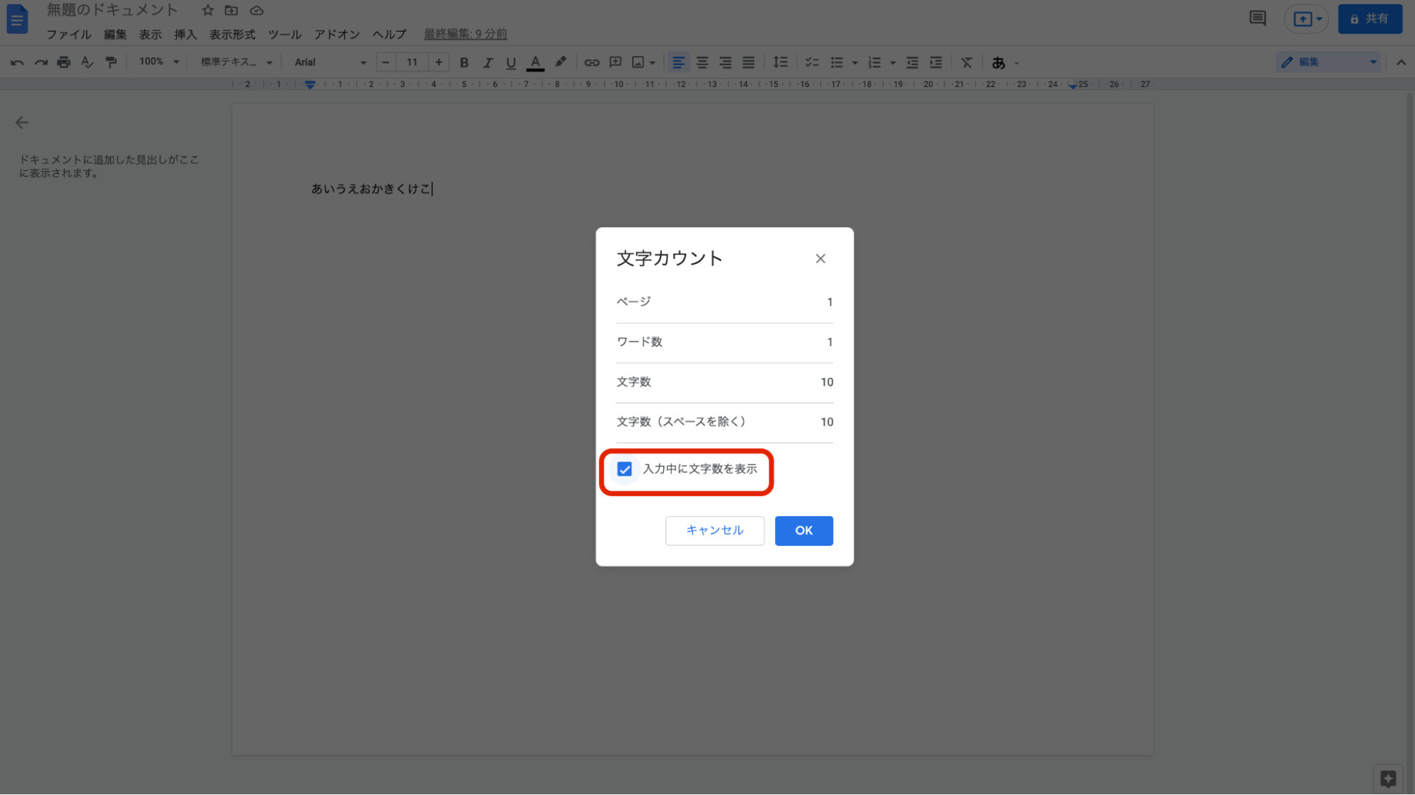Increase indent of paragraph
This screenshot has width=1415, height=795.
(936, 62)
